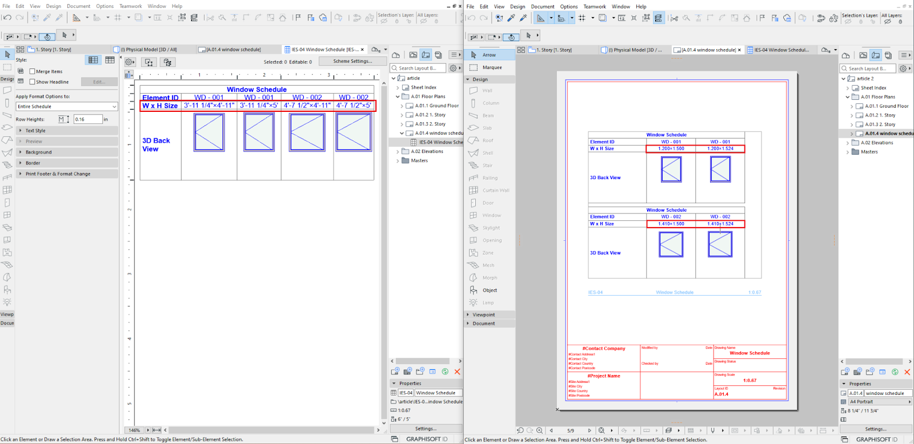914x444 pixels.
Task: Select A.01.2 1. Story in the left navigator
Action: tap(430, 115)
